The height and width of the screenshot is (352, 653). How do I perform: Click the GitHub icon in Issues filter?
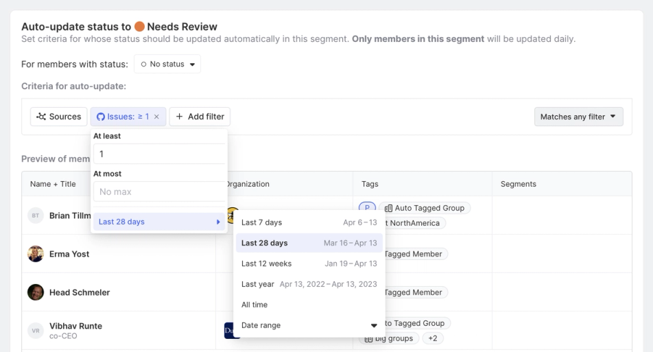[100, 117]
